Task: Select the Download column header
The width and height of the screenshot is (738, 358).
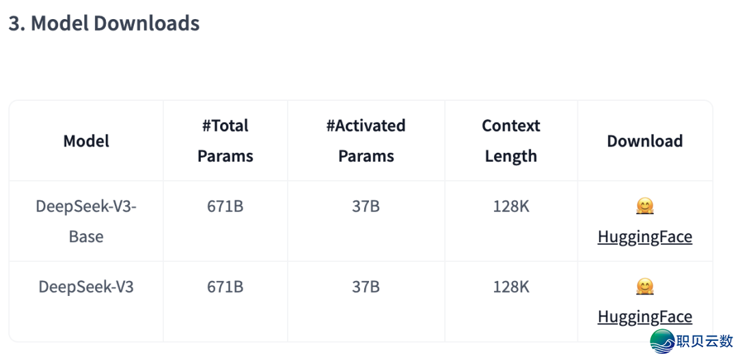Action: tap(645, 141)
